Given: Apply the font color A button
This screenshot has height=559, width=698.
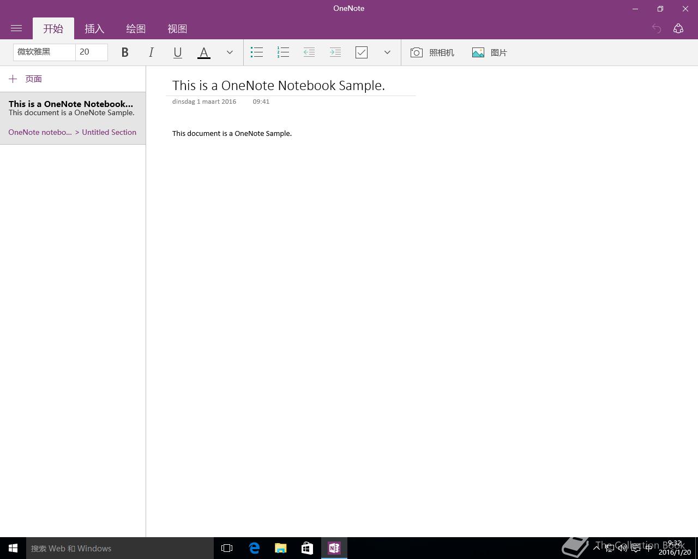Looking at the screenshot, I should 203,52.
